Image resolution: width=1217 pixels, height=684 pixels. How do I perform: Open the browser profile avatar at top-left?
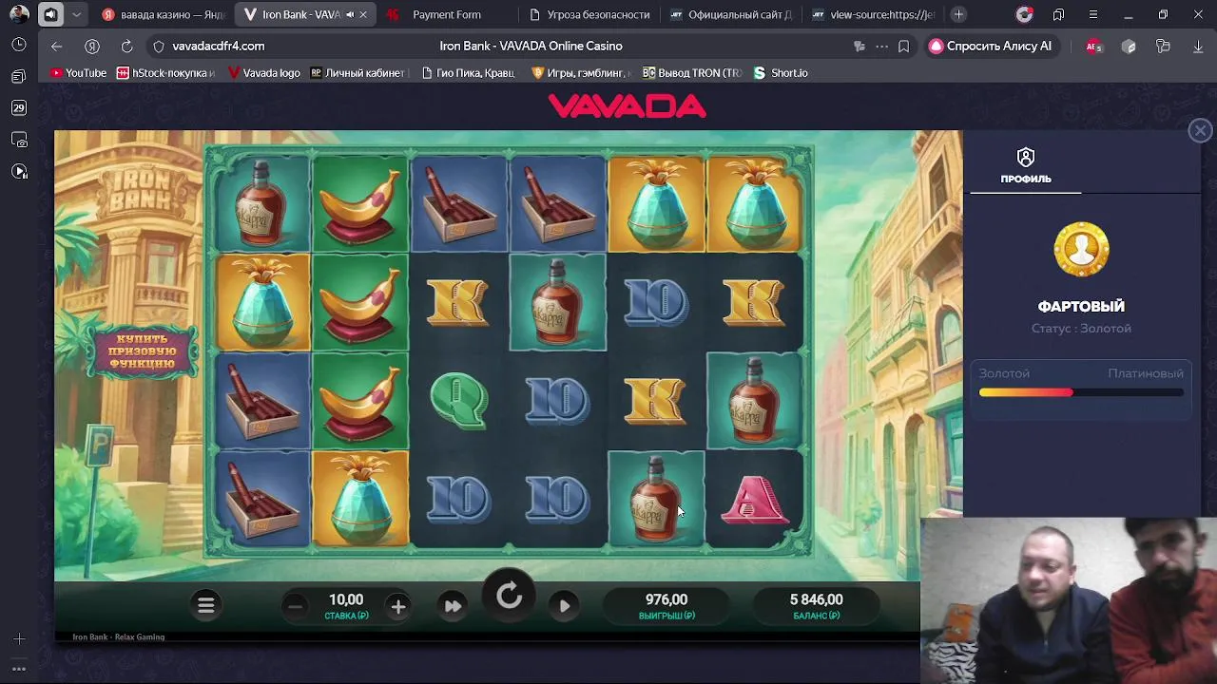click(x=19, y=14)
